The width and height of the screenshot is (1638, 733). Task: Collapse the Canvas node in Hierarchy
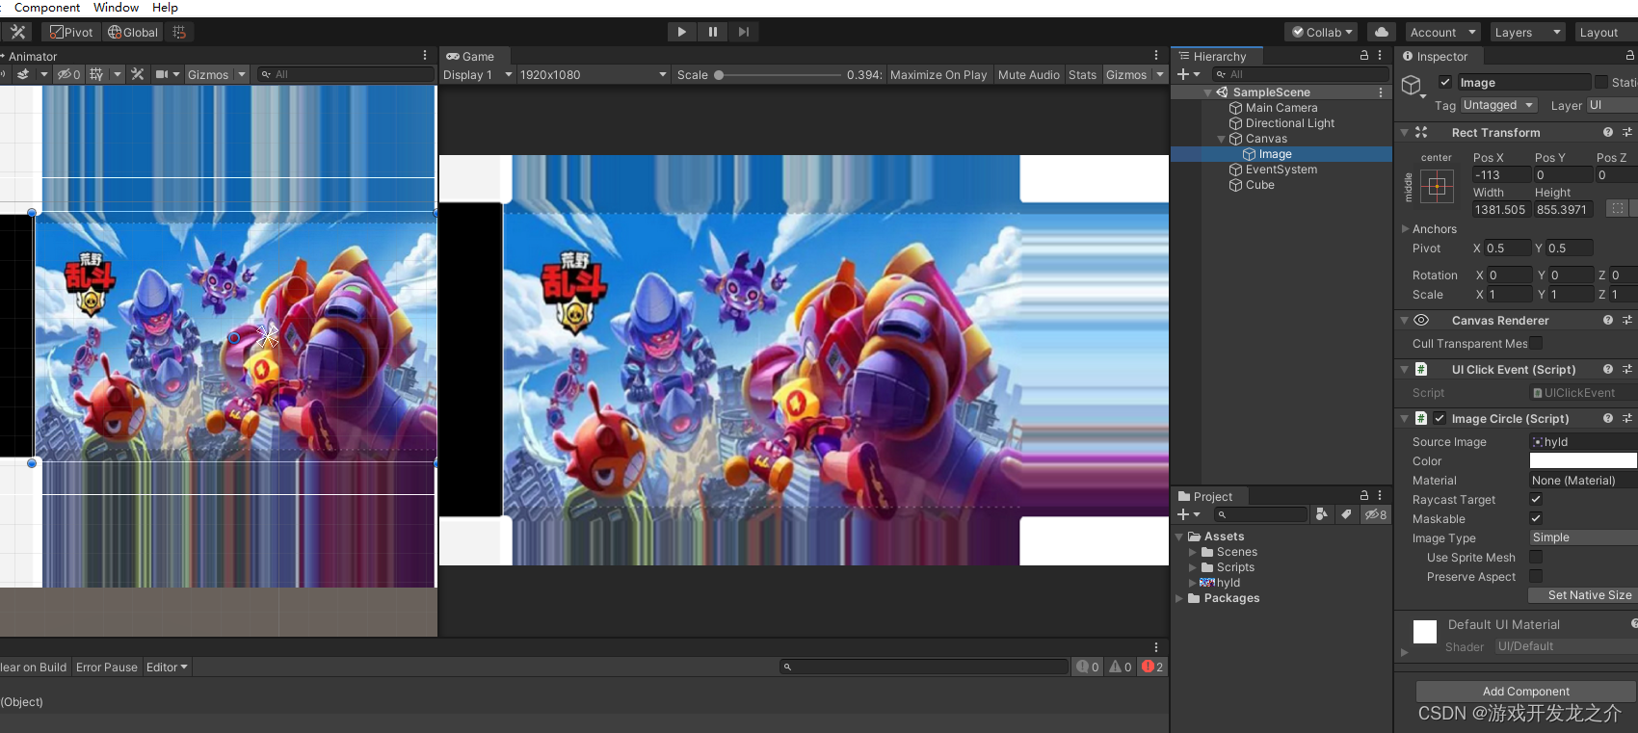point(1221,139)
